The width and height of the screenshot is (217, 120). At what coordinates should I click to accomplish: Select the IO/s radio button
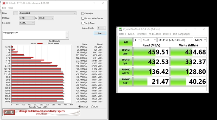92,107
